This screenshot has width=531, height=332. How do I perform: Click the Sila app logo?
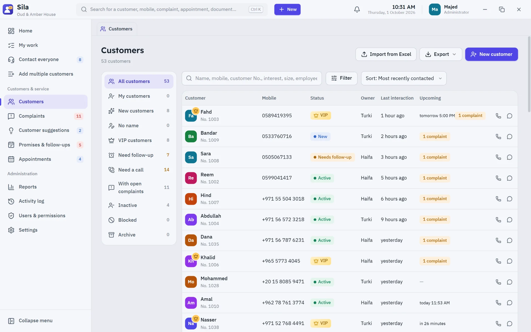pos(8,9)
